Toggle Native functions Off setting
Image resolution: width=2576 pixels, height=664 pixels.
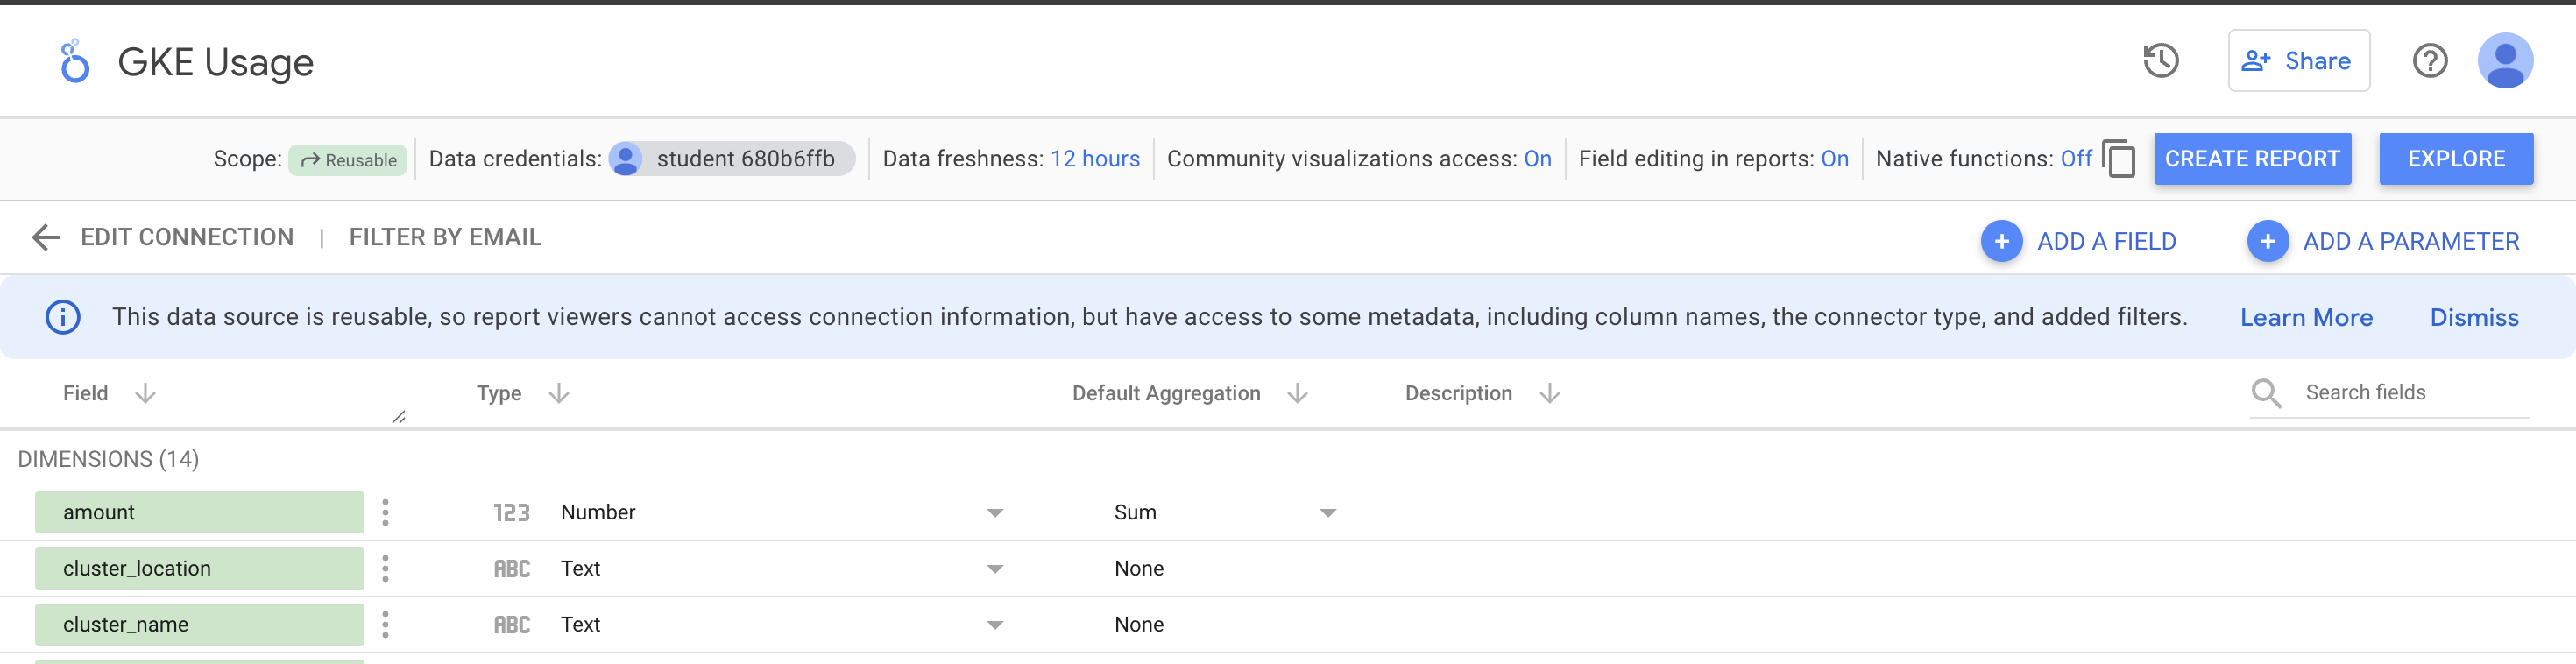(2076, 159)
